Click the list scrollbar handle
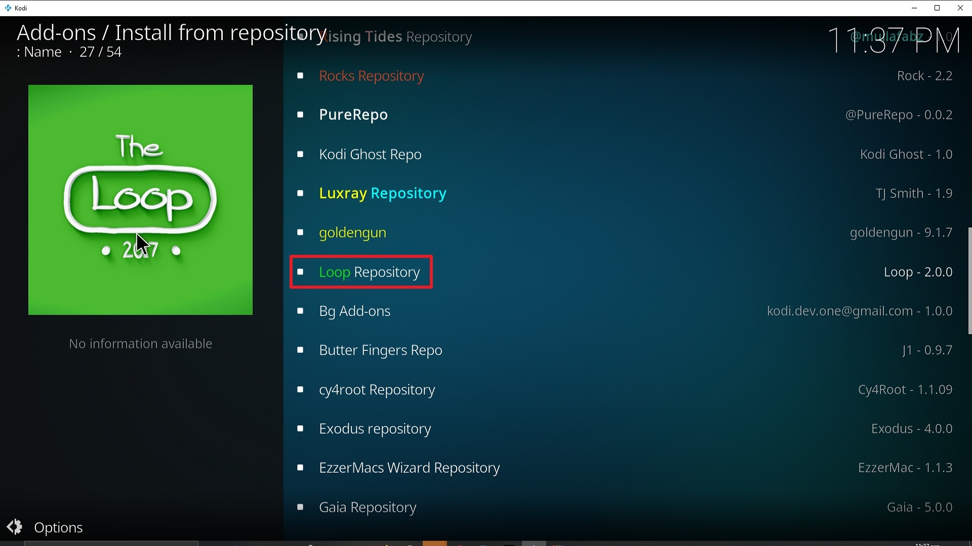This screenshot has width=972, height=546. click(969, 281)
